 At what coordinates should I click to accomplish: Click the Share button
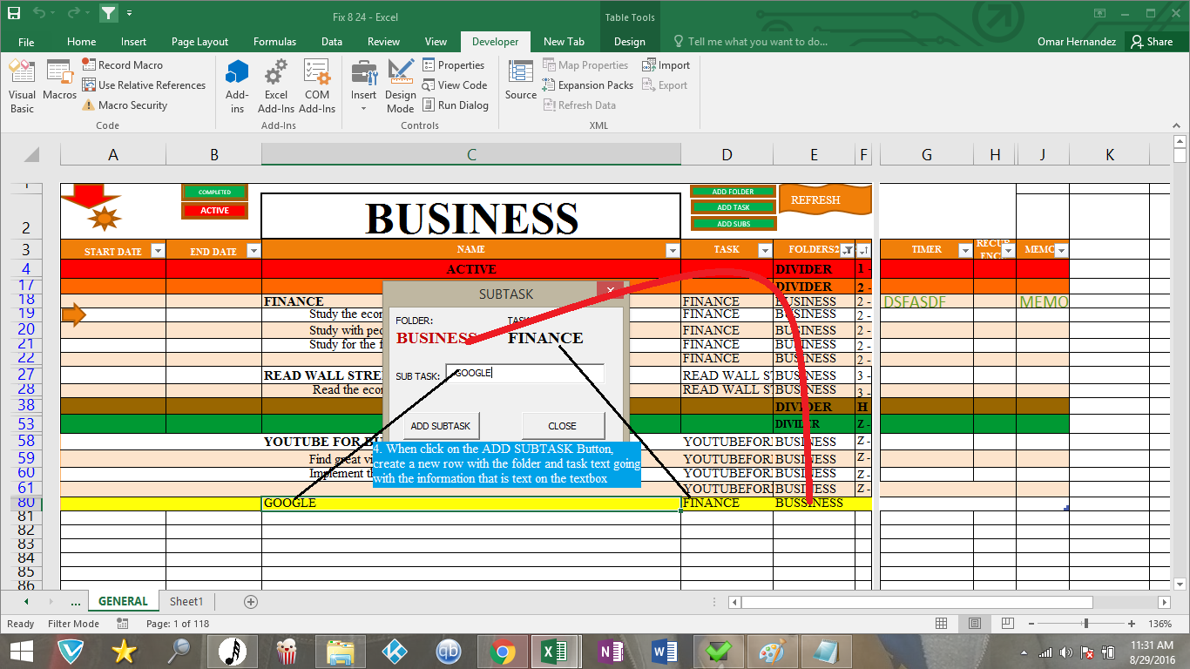pos(1152,42)
